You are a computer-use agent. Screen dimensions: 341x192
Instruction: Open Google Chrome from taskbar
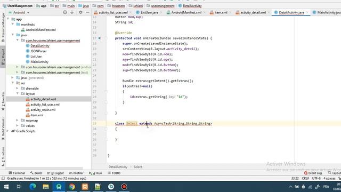[x=72, y=187]
